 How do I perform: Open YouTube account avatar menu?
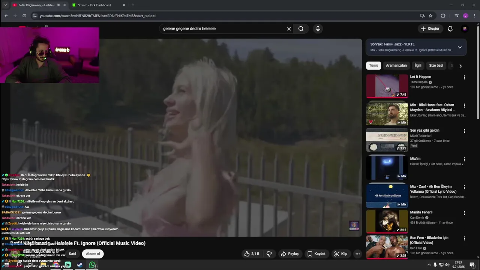(465, 28)
